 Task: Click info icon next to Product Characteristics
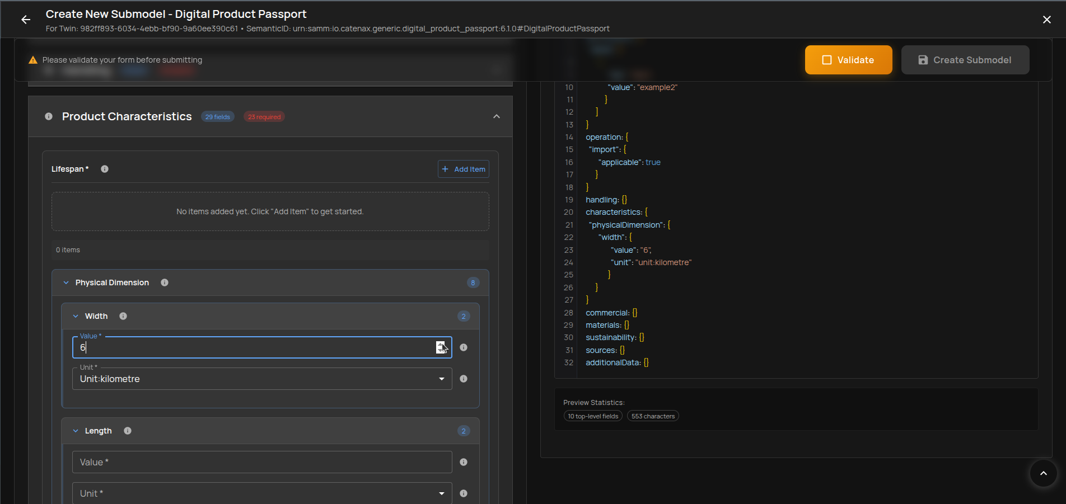point(49,116)
